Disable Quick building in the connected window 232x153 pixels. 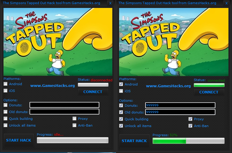tap(121, 119)
